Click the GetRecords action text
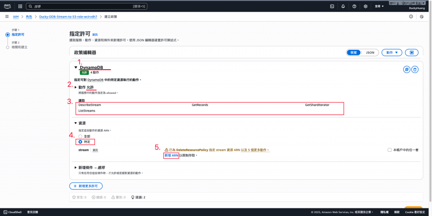This screenshot has width=432, height=216. 200,105
